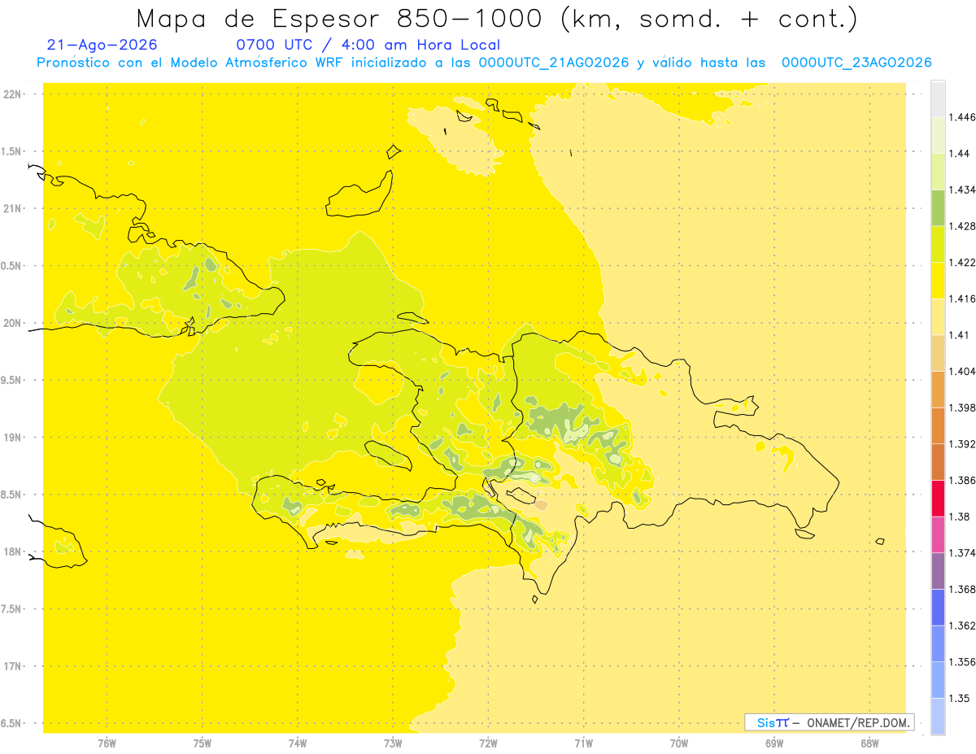Screen dimensions: 976x754
Task: Click the latitude label "8.5N"
Action: pyautogui.click(x=12, y=495)
